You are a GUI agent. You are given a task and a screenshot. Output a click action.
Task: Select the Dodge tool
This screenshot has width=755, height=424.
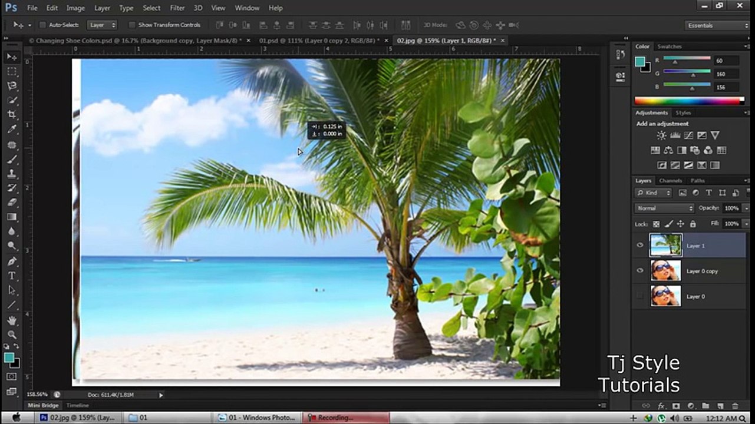pyautogui.click(x=12, y=246)
